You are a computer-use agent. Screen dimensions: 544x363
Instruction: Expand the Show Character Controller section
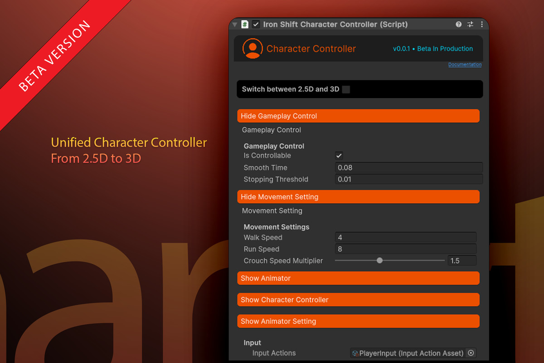pyautogui.click(x=358, y=300)
